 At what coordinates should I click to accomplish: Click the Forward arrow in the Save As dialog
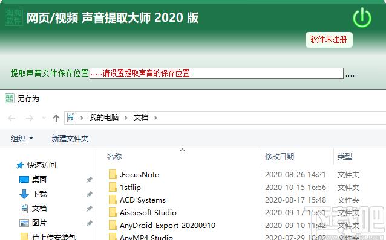[30, 118]
